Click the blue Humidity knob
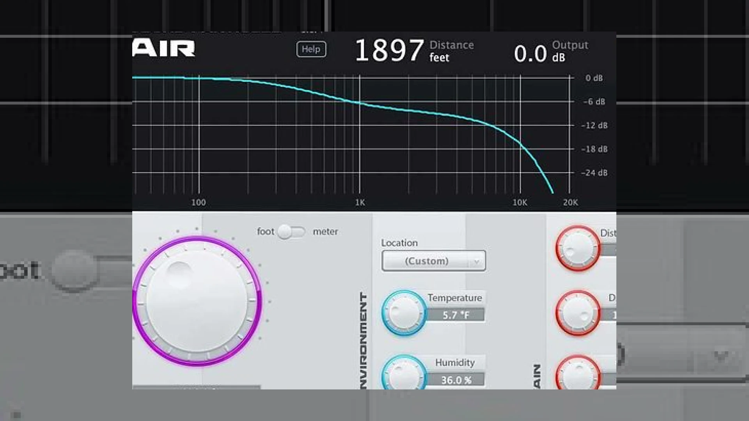 pyautogui.click(x=404, y=372)
